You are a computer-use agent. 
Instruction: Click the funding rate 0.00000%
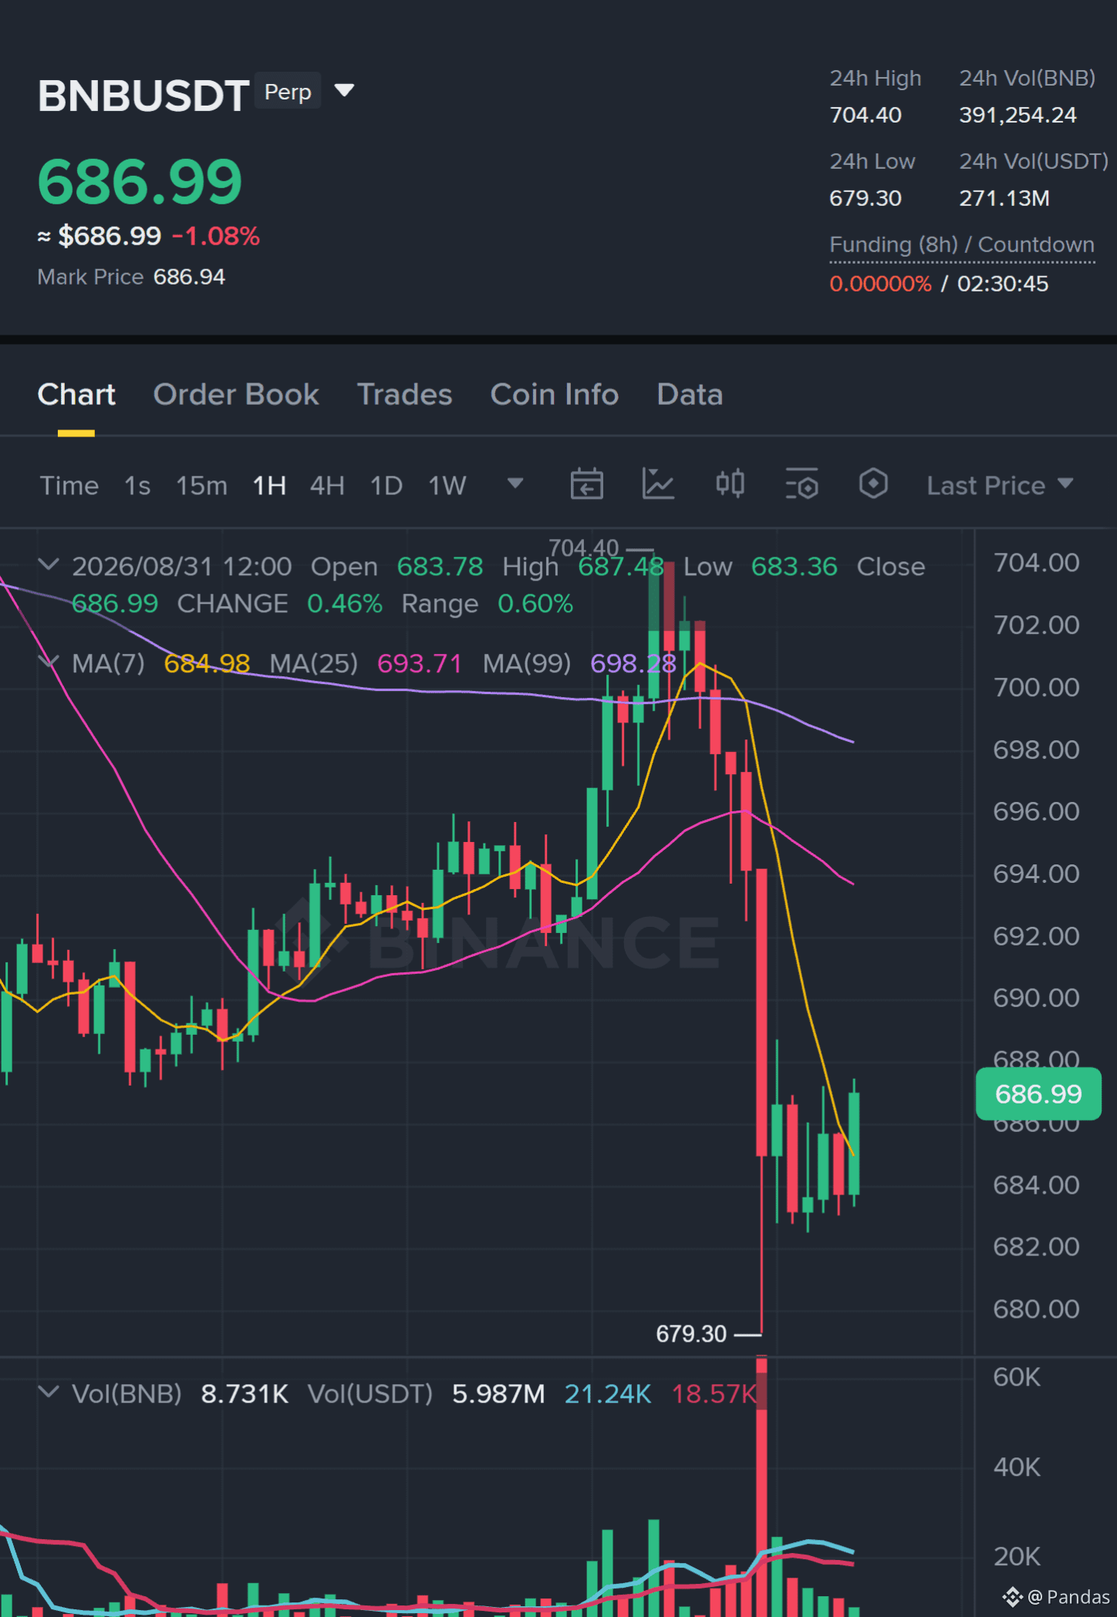pos(880,284)
